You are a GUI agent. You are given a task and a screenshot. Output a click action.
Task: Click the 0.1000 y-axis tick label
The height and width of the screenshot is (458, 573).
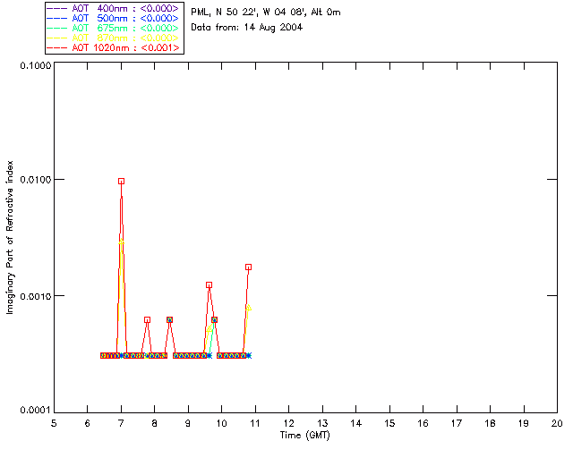(x=36, y=65)
